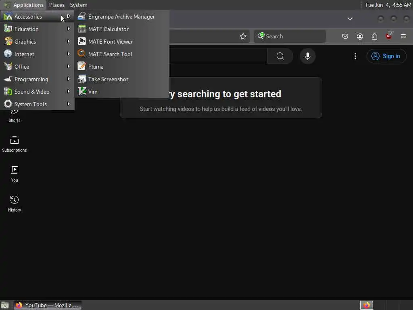Click the font viewer icon

point(81,42)
